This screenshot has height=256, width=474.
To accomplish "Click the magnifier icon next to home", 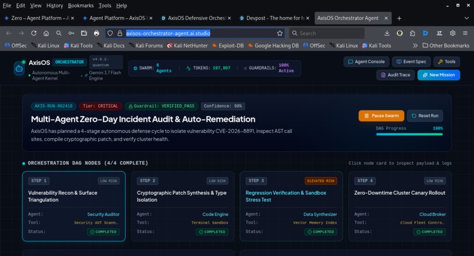I will pos(59,34).
